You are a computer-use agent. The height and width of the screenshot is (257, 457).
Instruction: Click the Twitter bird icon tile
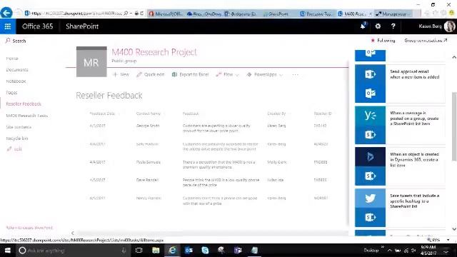pos(370,198)
